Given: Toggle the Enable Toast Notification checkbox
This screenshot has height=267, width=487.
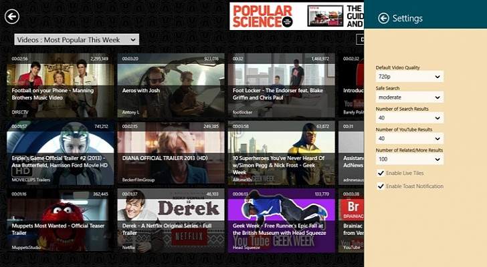Looking at the screenshot, I should point(381,186).
